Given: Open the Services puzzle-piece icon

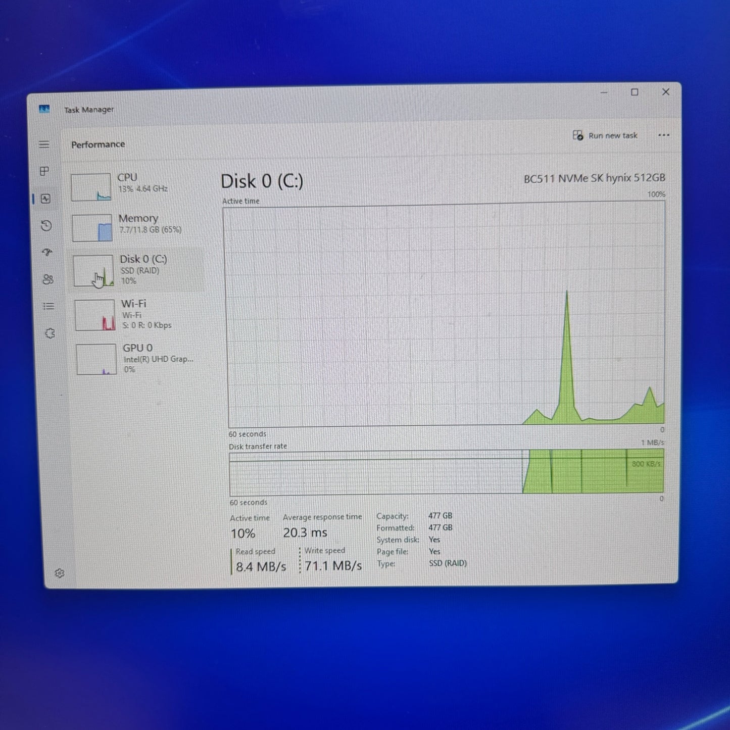Looking at the screenshot, I should point(50,333).
